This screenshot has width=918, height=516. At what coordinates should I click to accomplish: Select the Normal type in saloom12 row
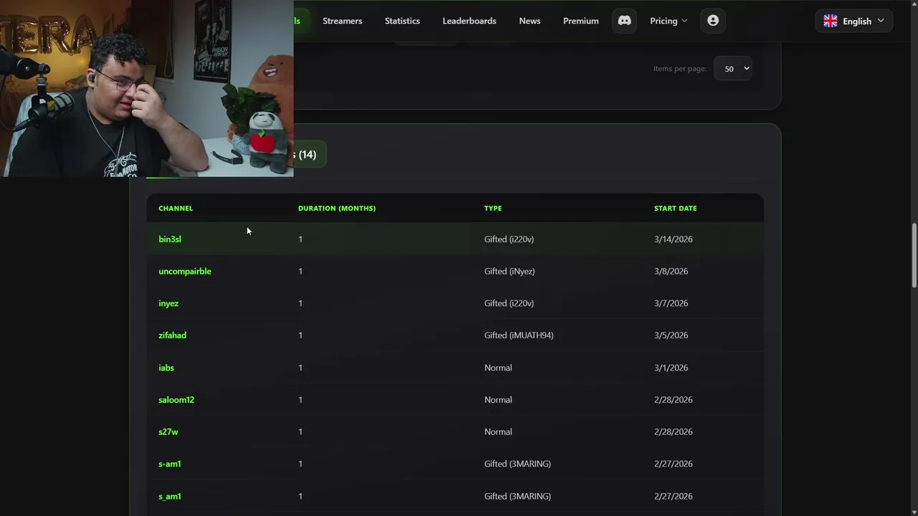coord(498,400)
